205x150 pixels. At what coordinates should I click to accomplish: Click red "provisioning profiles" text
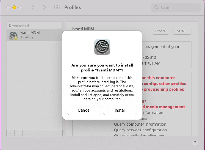point(164,90)
